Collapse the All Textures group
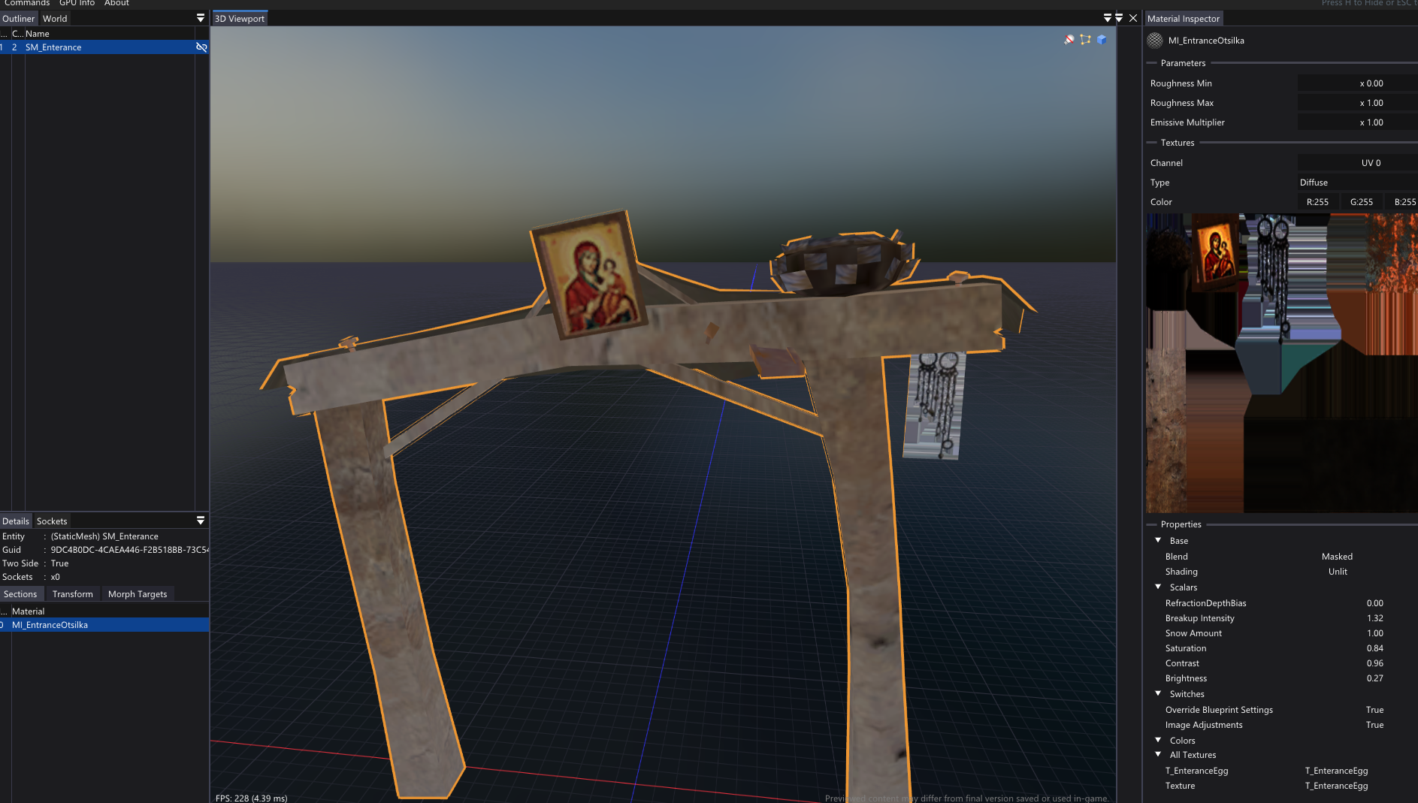 coord(1158,754)
